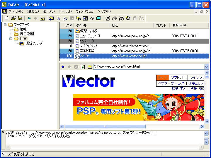Screen dimensions: 211x158
Task: Click the blue arrow window toolbar icon
Action: [51, 18]
